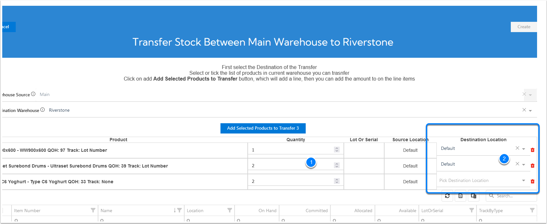The image size is (547, 224).
Task: Delete the first transfer line
Action: [x=533, y=150]
